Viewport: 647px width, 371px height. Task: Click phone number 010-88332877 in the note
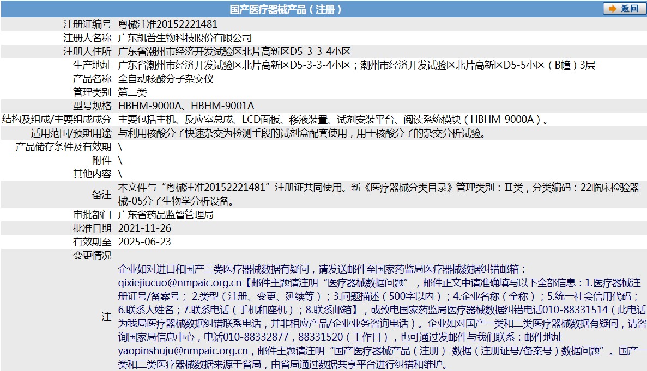tap(256, 337)
